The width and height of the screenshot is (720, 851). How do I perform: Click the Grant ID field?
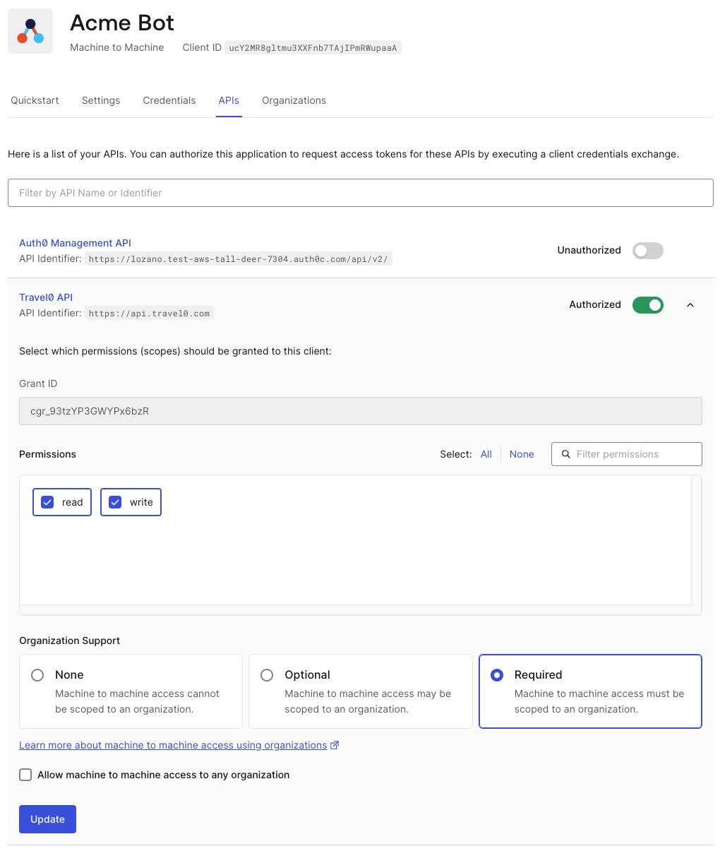pos(361,411)
